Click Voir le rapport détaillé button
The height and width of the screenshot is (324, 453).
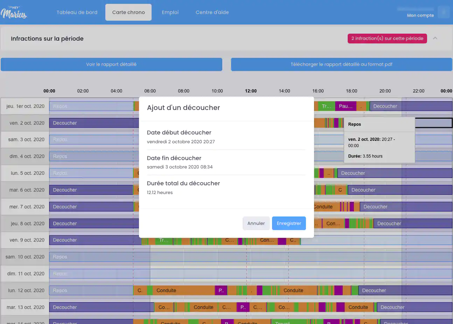point(111,64)
